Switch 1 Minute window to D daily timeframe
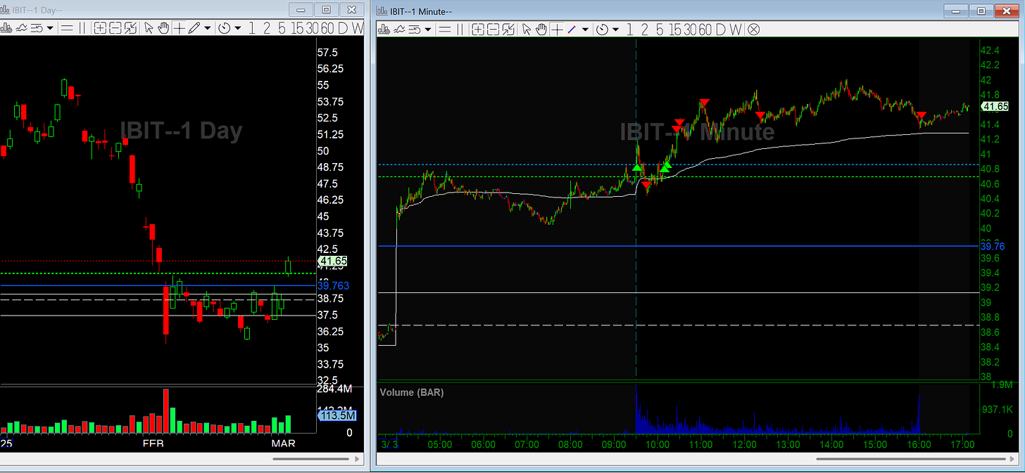The width and height of the screenshot is (1025, 473). tap(720, 28)
